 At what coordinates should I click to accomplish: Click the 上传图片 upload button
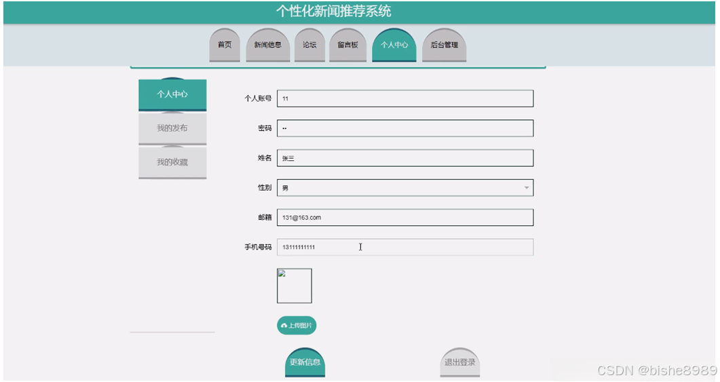coord(297,326)
